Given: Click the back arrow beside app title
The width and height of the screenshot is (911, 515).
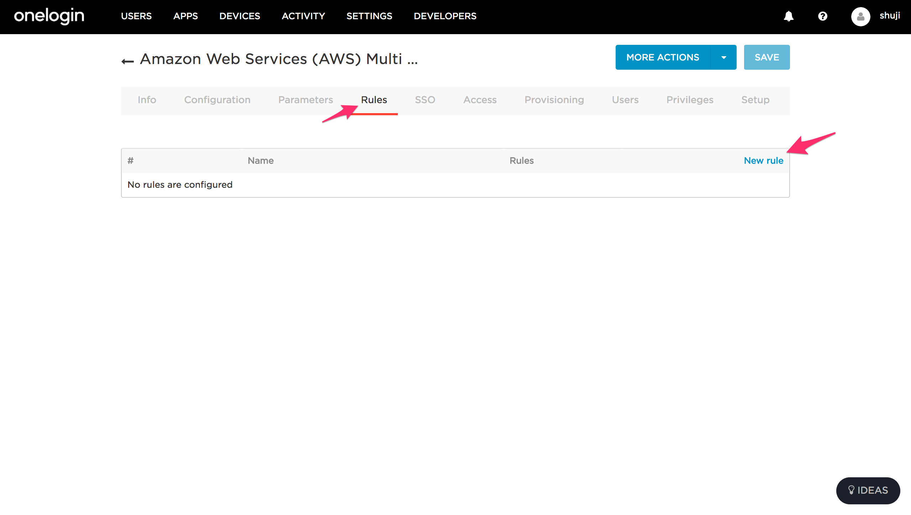Looking at the screenshot, I should [127, 61].
